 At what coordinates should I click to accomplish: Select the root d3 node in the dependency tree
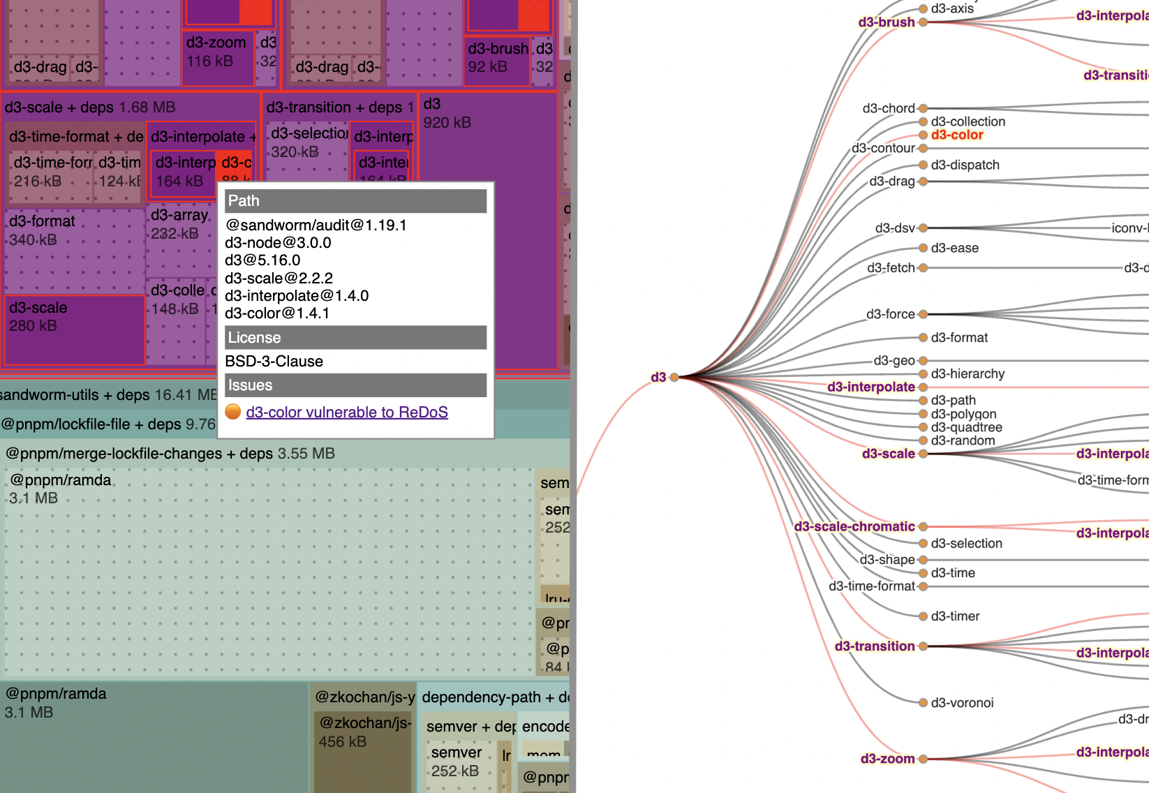coord(674,377)
